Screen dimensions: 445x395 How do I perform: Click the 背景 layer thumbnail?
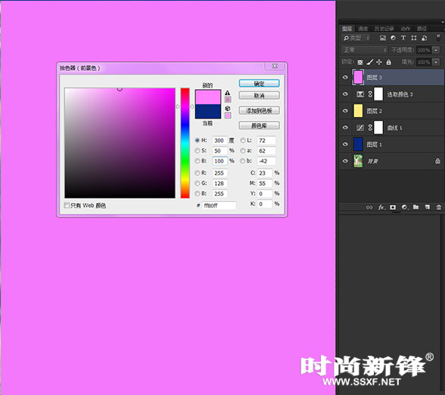358,161
